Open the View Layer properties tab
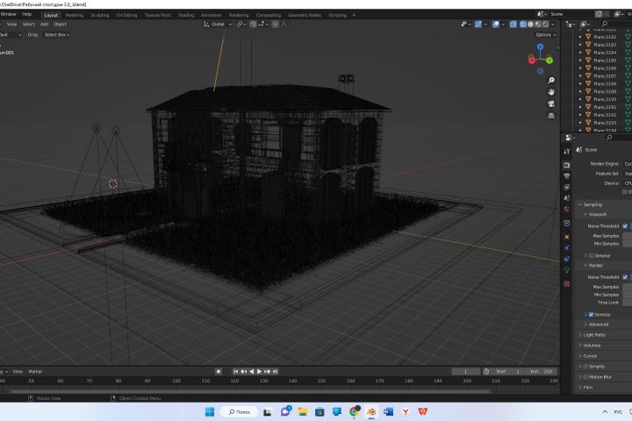The width and height of the screenshot is (632, 421). pos(567,188)
